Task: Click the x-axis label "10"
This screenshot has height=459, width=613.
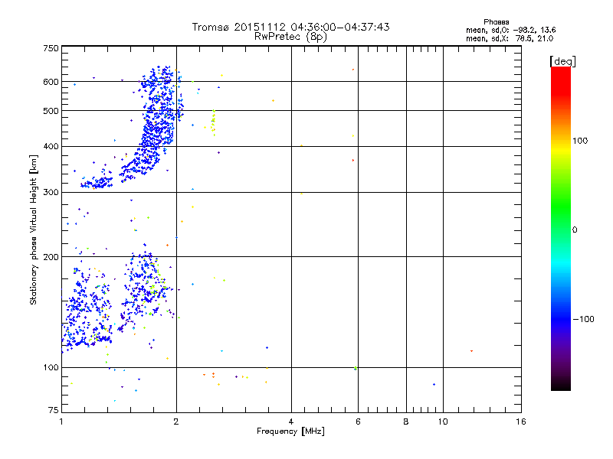Action: pyautogui.click(x=443, y=422)
